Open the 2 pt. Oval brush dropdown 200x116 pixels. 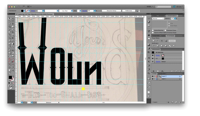click(72, 11)
